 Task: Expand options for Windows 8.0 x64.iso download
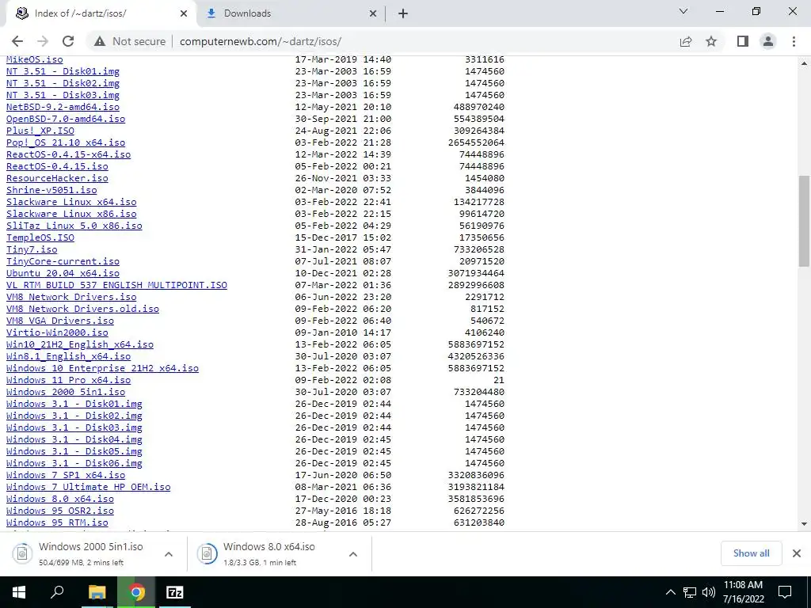click(353, 554)
